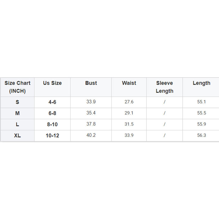Select the M size row label
Viewport: 219px width, 219px height.
click(x=18, y=113)
